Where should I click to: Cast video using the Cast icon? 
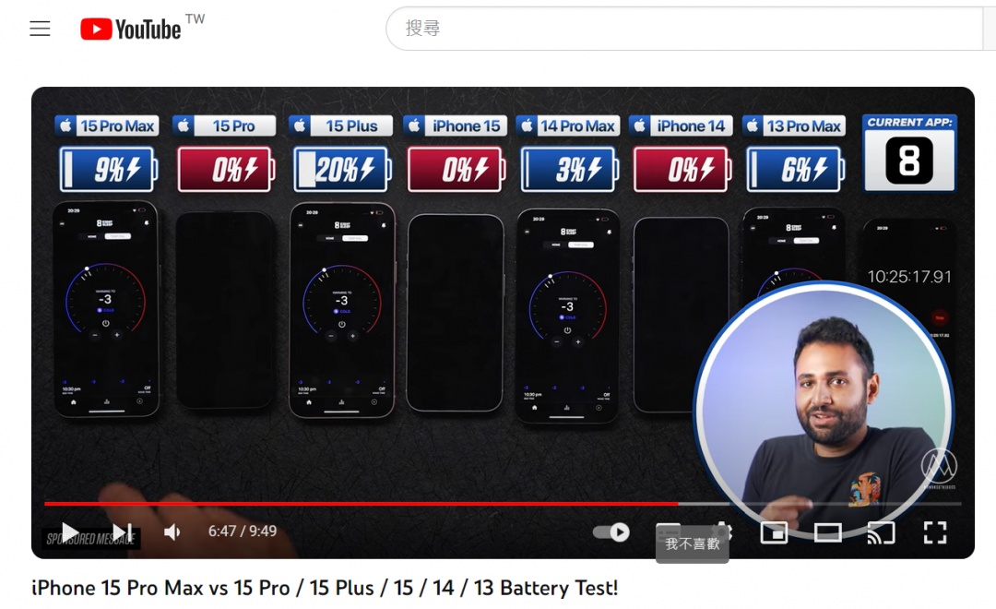click(x=881, y=532)
